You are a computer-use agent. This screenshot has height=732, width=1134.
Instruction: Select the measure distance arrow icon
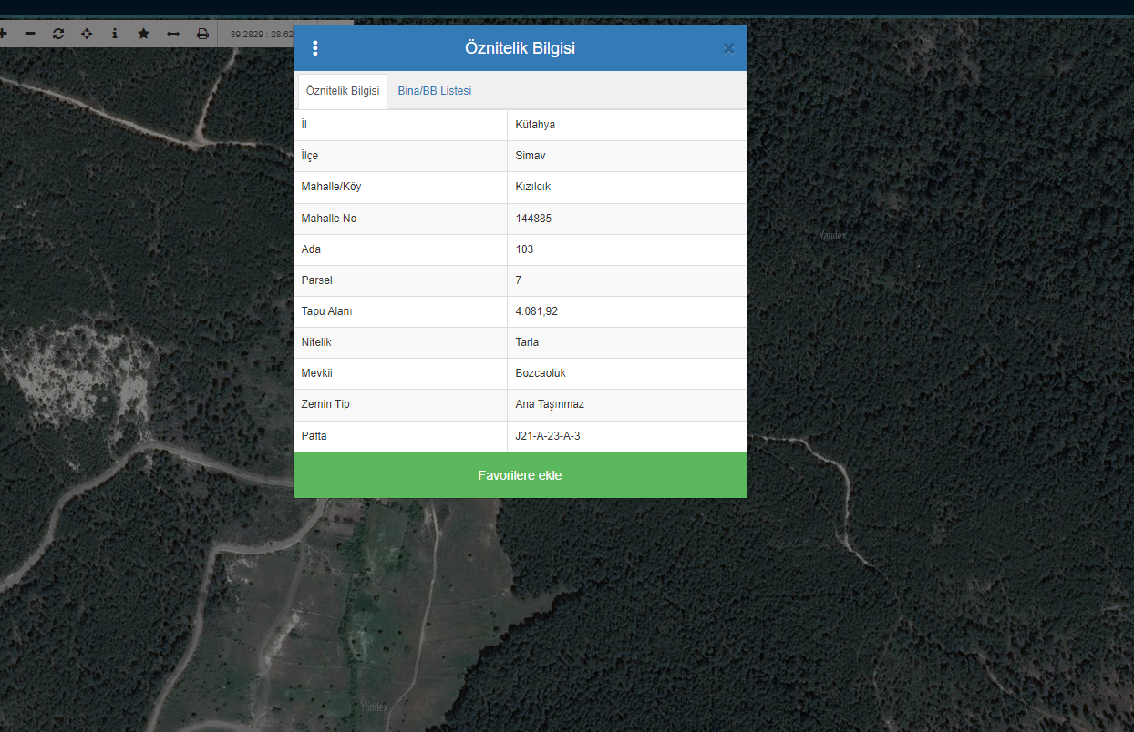(x=172, y=34)
